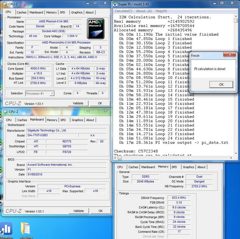
Task: Click the Package value Socket AM3 (938)
Action: [54, 31]
